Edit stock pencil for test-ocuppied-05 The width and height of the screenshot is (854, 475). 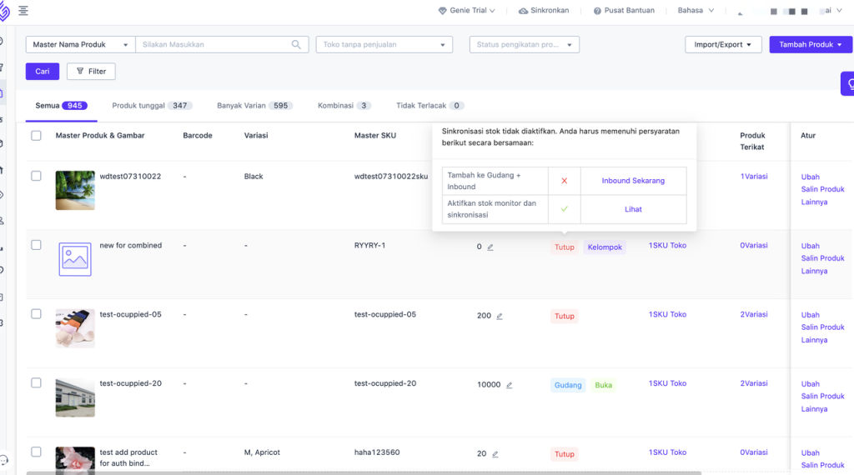(x=500, y=316)
